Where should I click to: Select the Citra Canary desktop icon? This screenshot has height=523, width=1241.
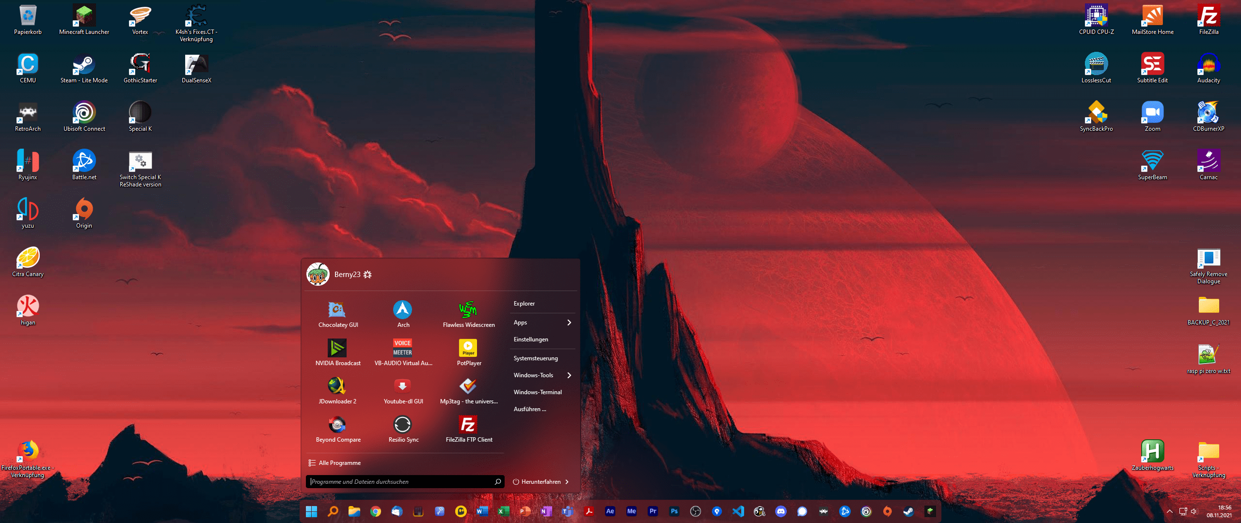28,261
